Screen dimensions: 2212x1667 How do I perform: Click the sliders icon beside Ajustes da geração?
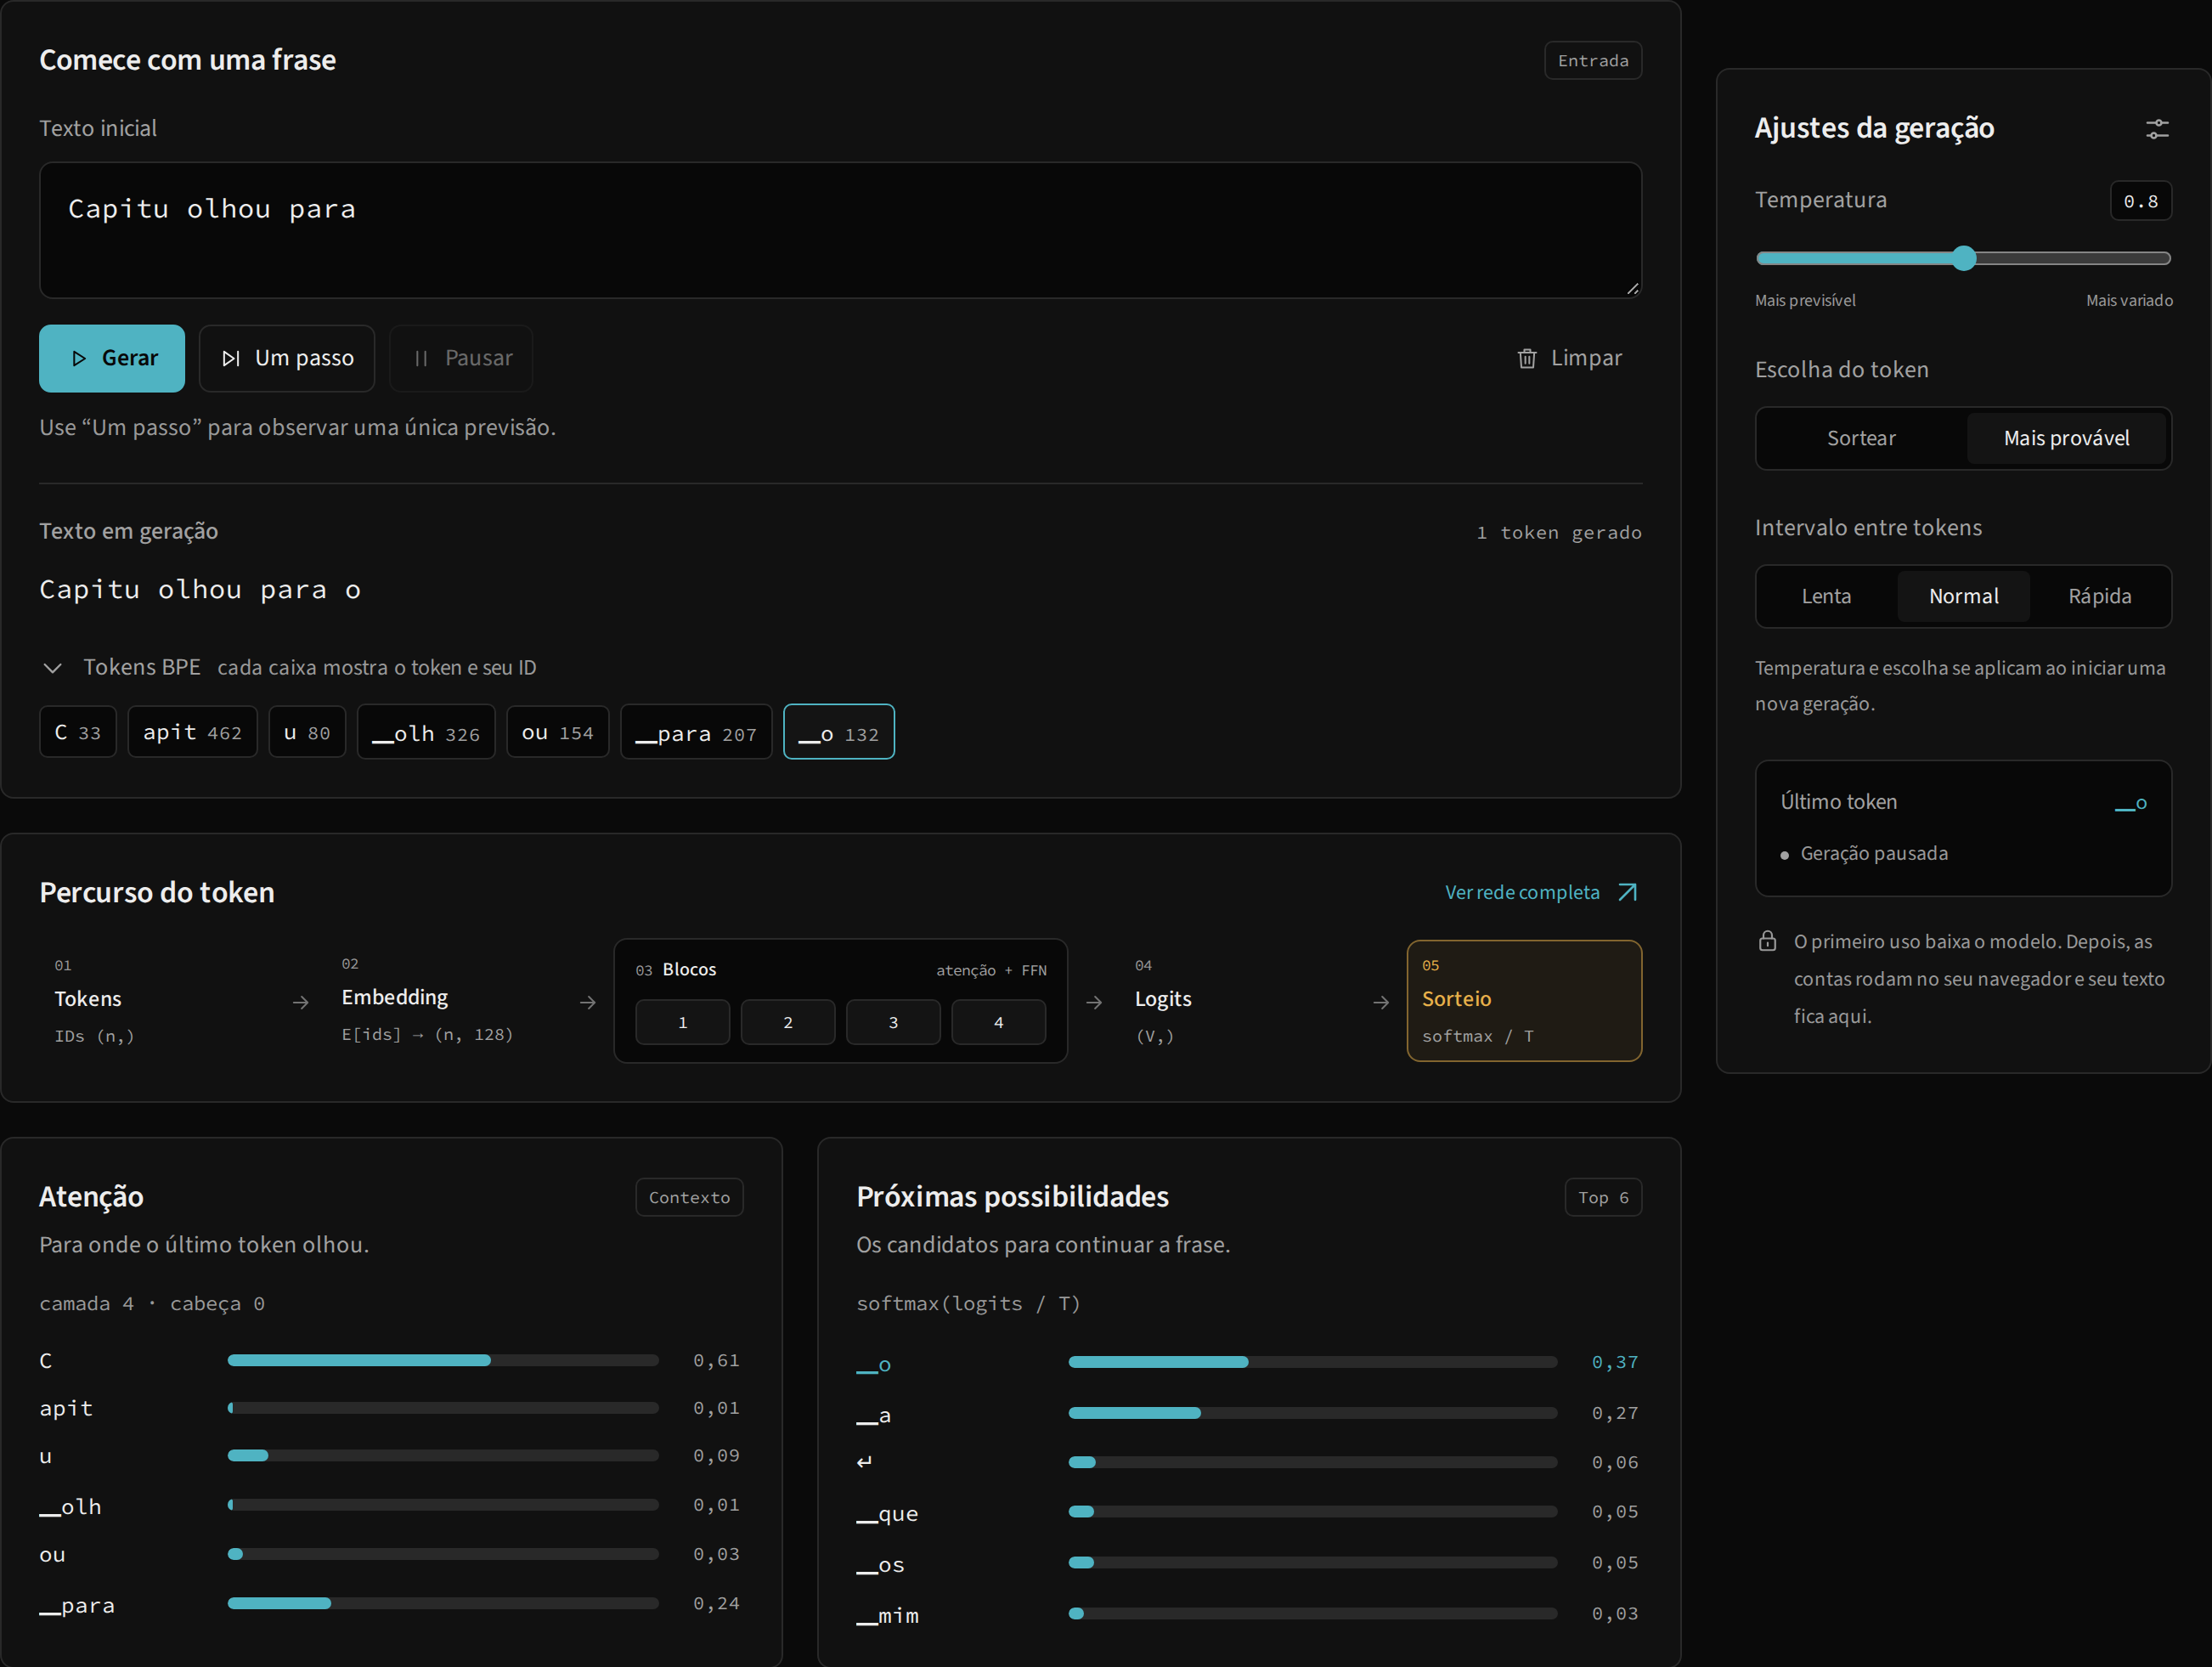pyautogui.click(x=2157, y=129)
